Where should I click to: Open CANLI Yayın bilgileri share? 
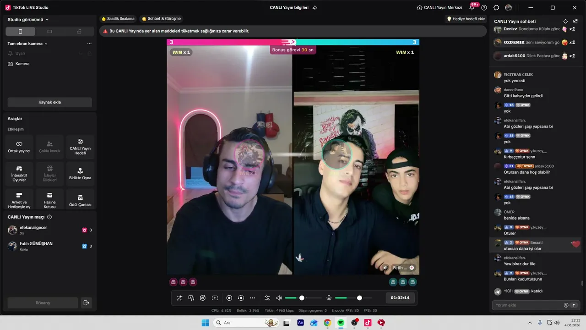pos(315,8)
